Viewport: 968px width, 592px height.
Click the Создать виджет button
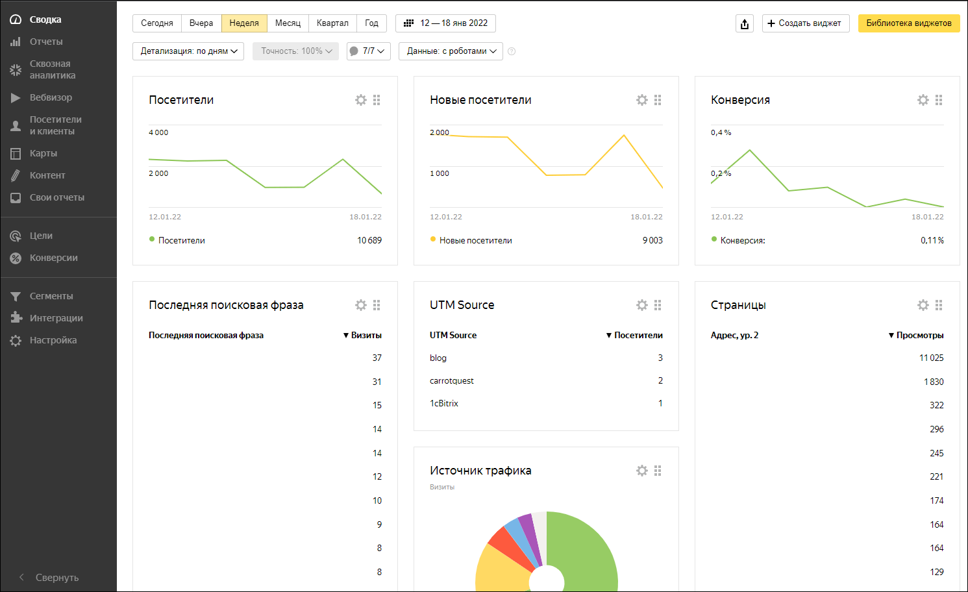805,23
